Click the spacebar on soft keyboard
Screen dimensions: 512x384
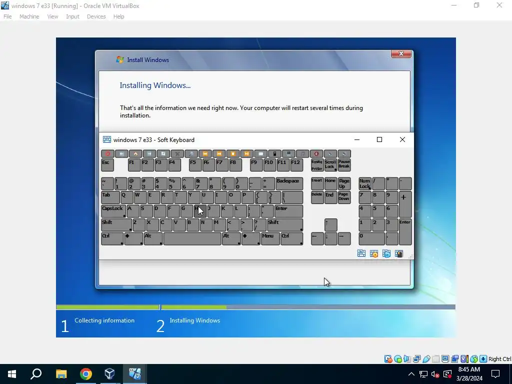click(x=192, y=238)
